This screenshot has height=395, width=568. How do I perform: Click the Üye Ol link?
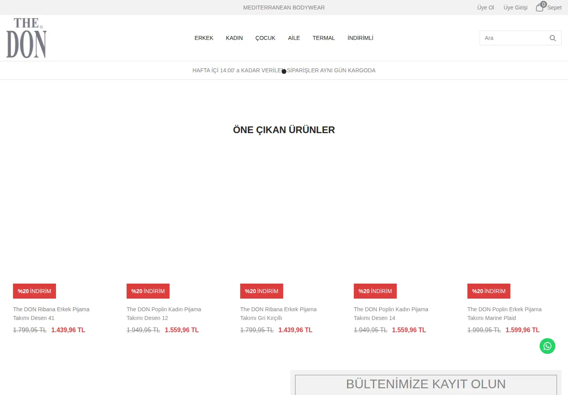click(x=486, y=8)
